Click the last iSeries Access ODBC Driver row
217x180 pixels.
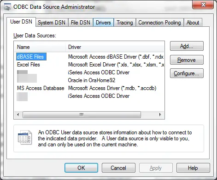[99, 96]
